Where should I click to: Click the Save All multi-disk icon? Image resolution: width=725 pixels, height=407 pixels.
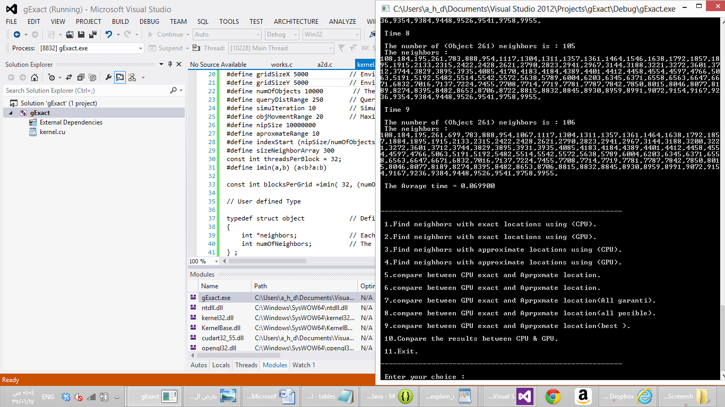click(x=93, y=34)
